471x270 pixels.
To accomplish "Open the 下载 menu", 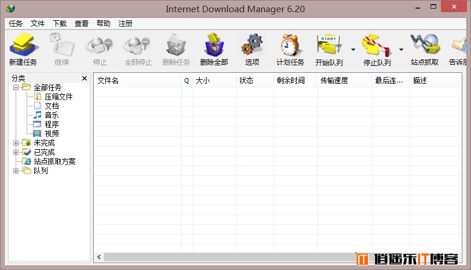I will [x=60, y=23].
